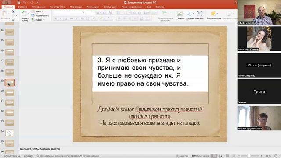The image size is (281, 158).
Task: Open the Фигуры shapes gallery
Action: (190, 15)
